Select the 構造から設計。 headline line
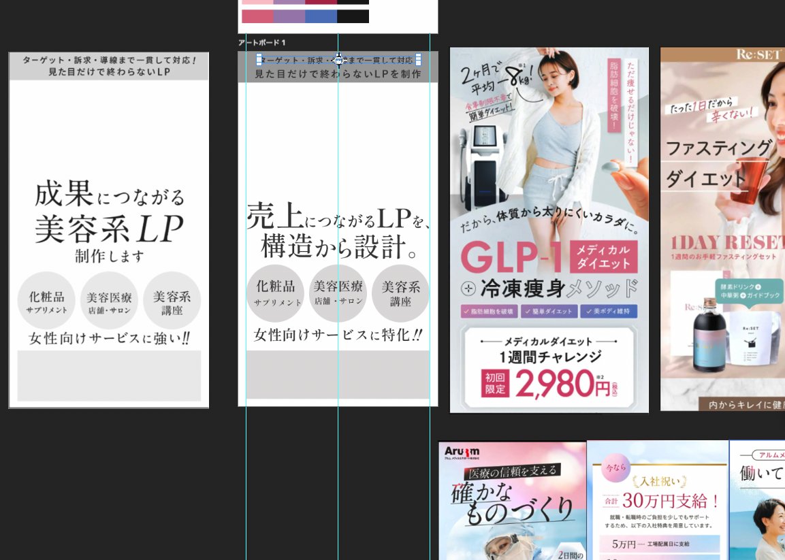 point(338,247)
